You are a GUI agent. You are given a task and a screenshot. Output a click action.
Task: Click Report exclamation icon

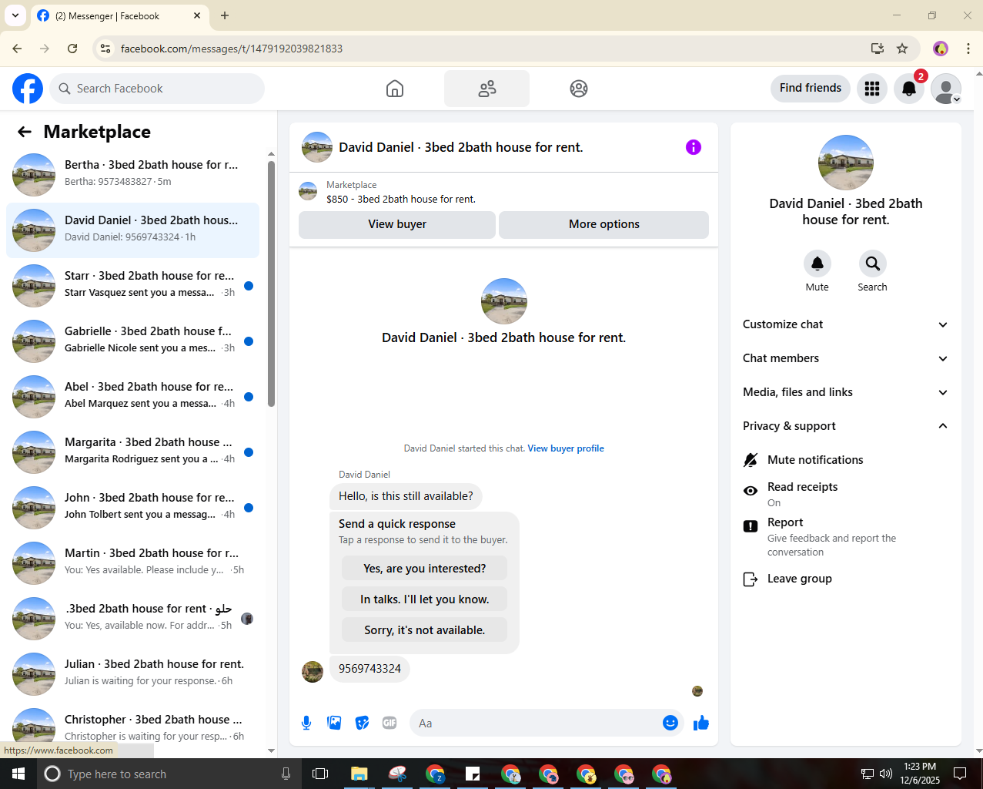(751, 526)
